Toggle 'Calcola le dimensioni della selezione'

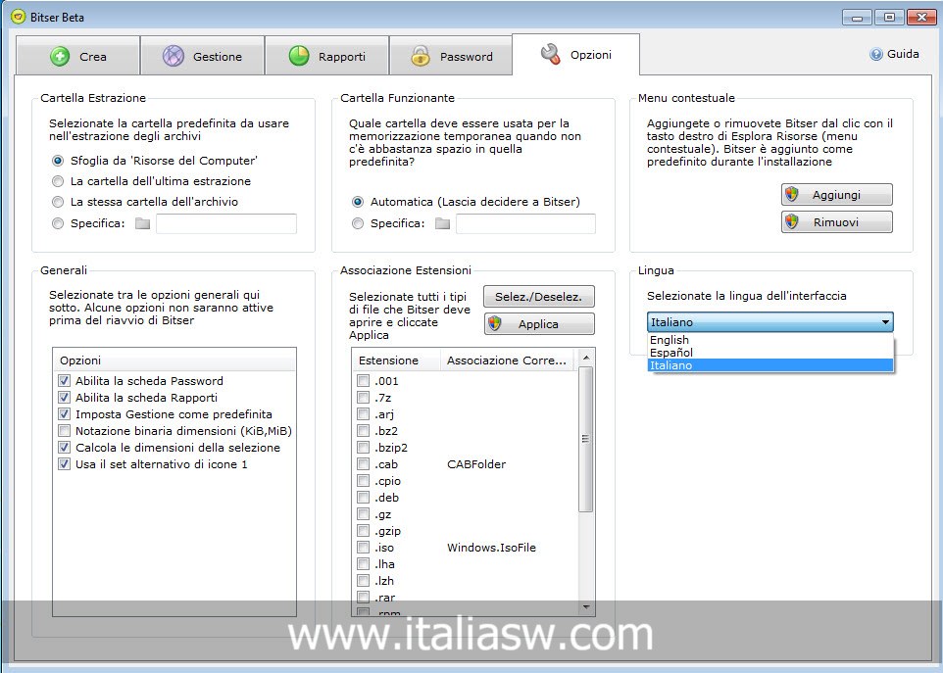[x=65, y=448]
